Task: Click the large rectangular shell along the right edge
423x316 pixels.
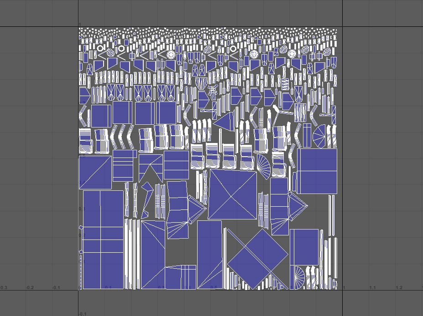Action: [x=317, y=171]
